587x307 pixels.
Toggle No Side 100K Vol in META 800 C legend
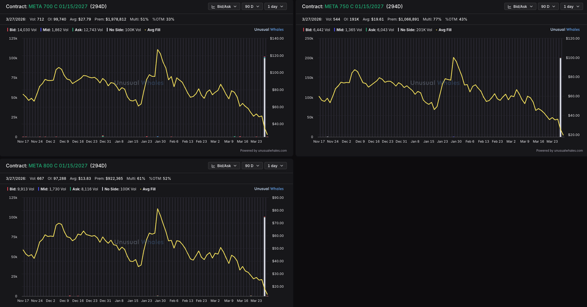(119, 189)
